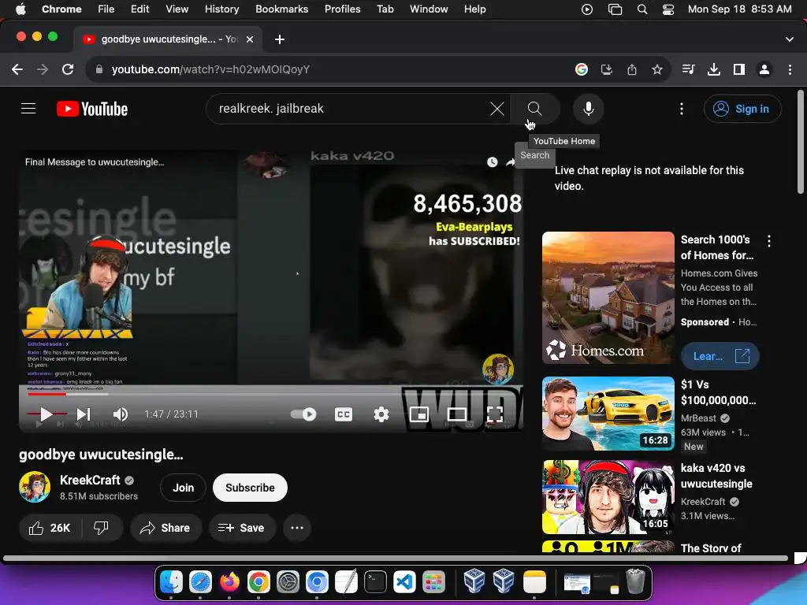Select the goodbye uwucutesingle tab
The image size is (807, 605).
pos(168,39)
